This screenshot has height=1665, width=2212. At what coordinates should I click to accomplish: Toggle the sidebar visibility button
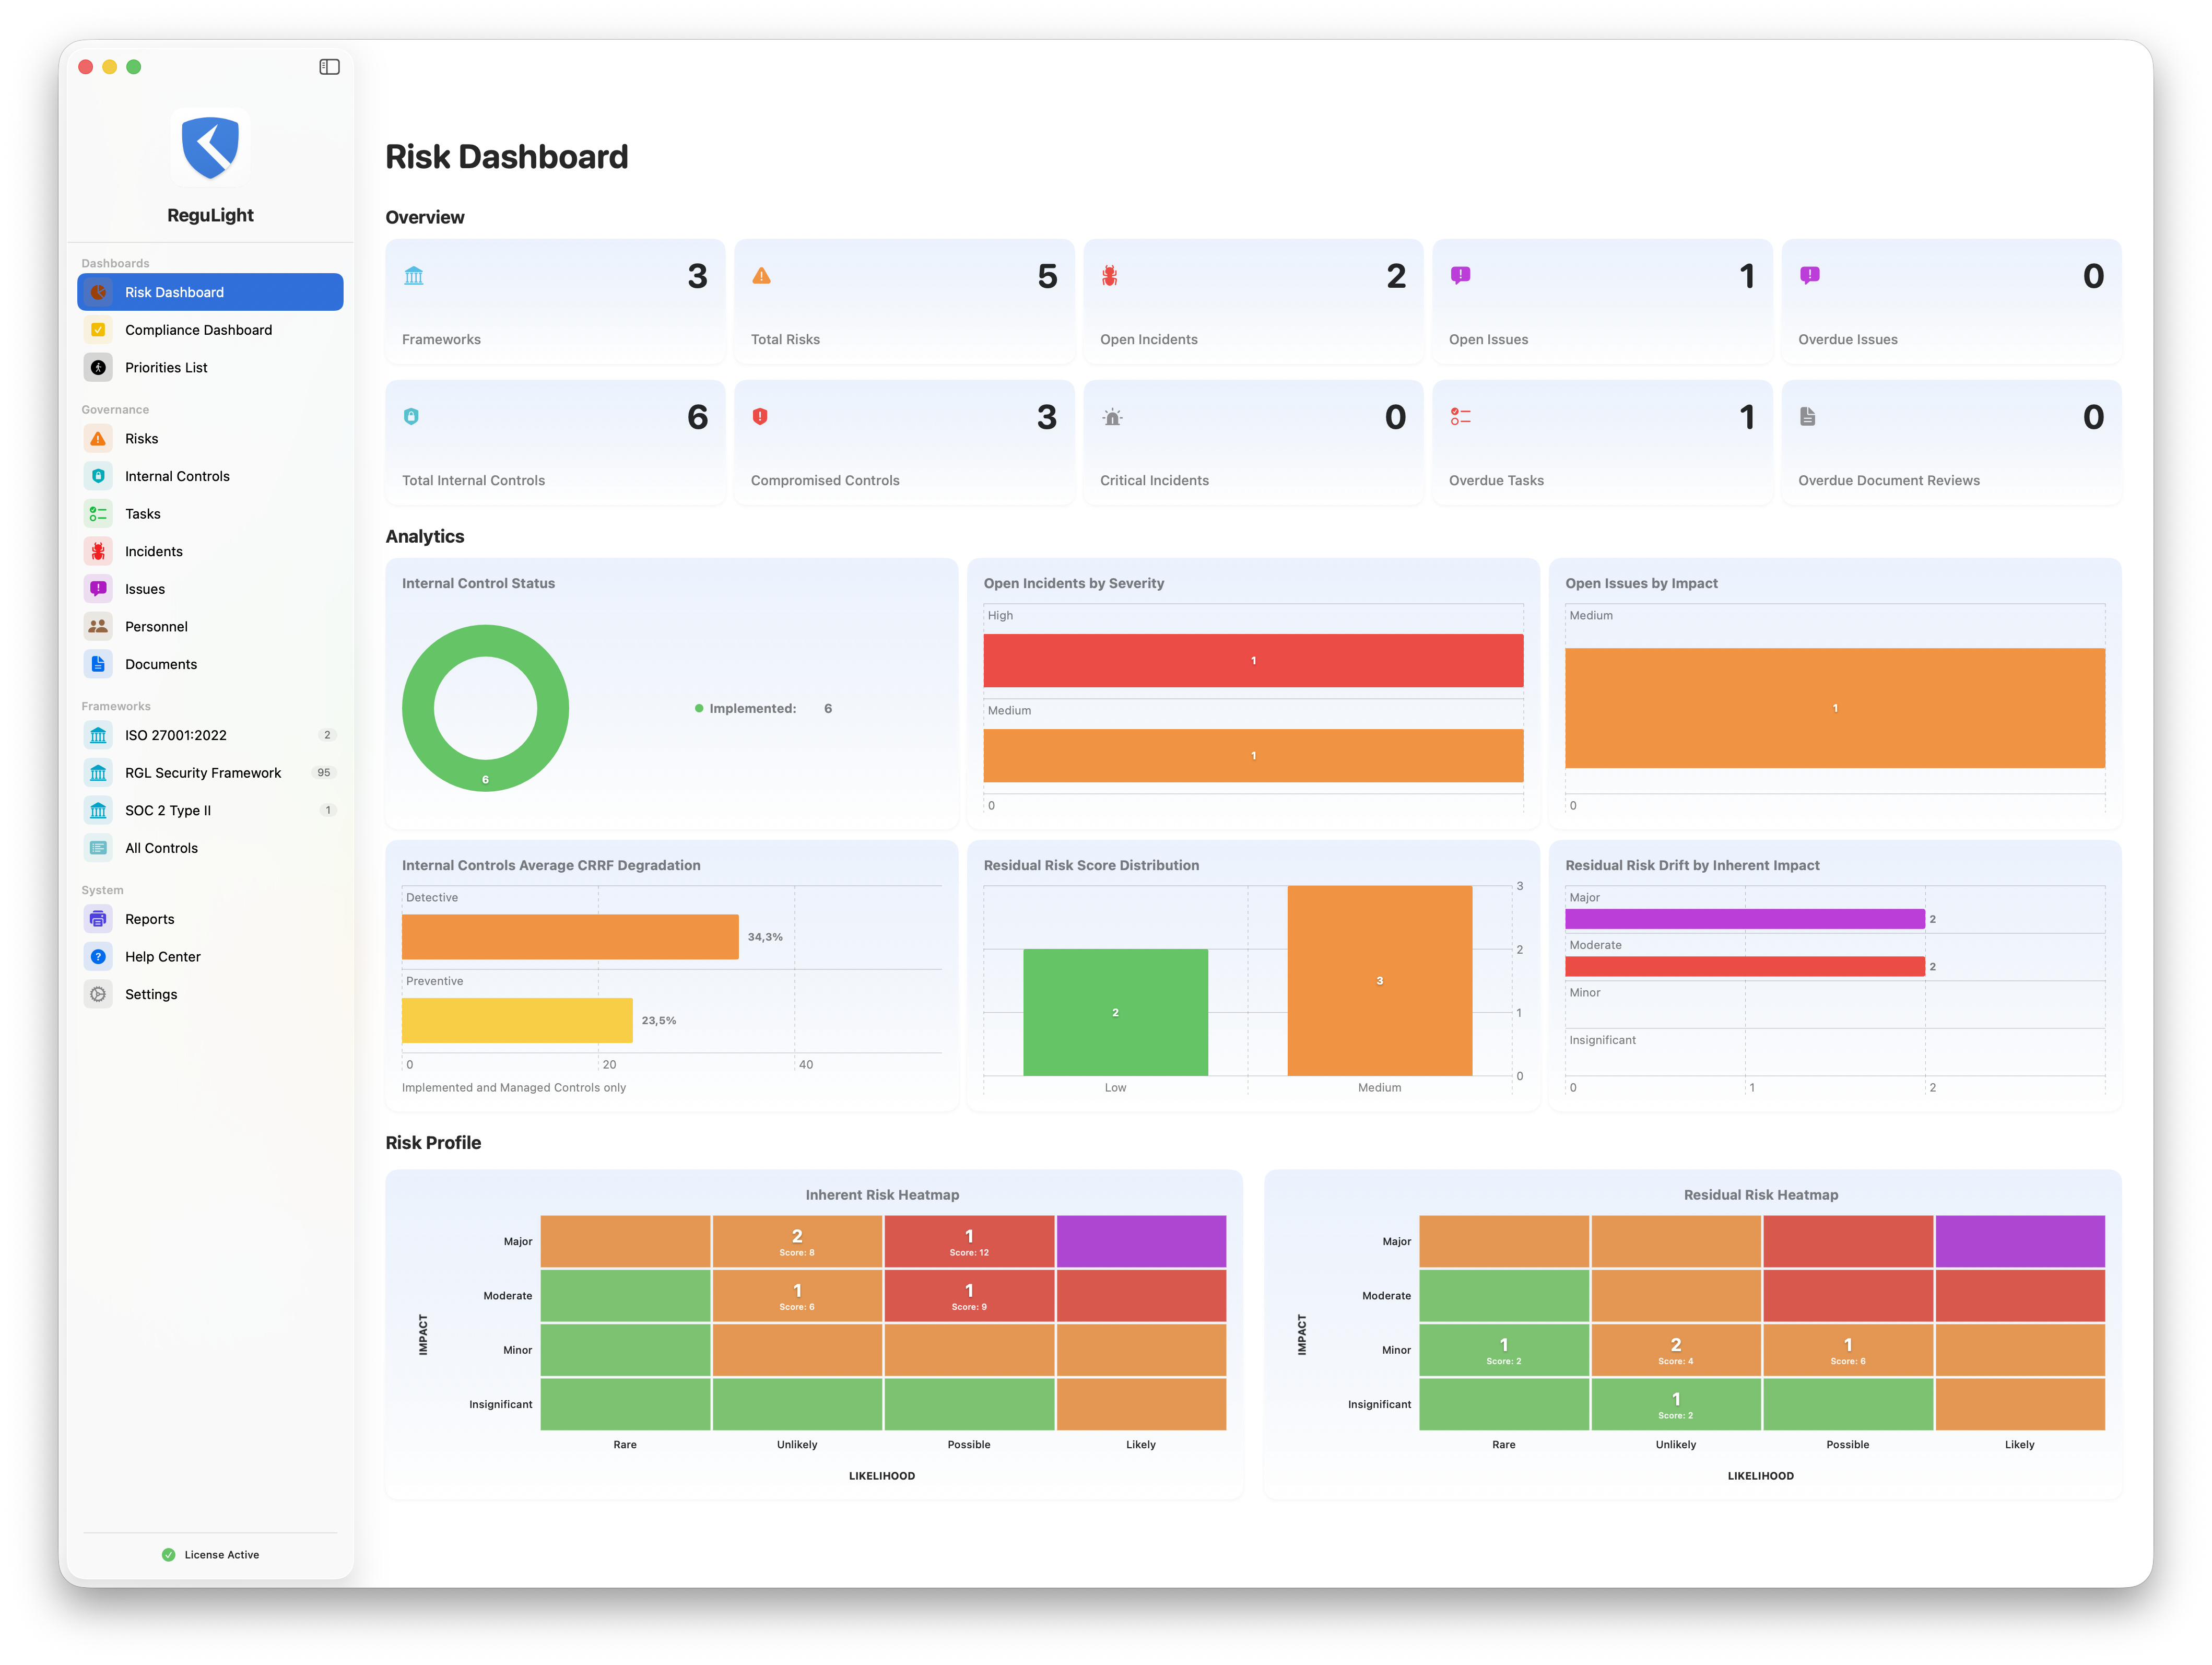(x=329, y=67)
